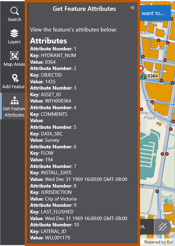Click the INSTALL_DATE key text
This screenshot has height=246, width=175.
56,173
